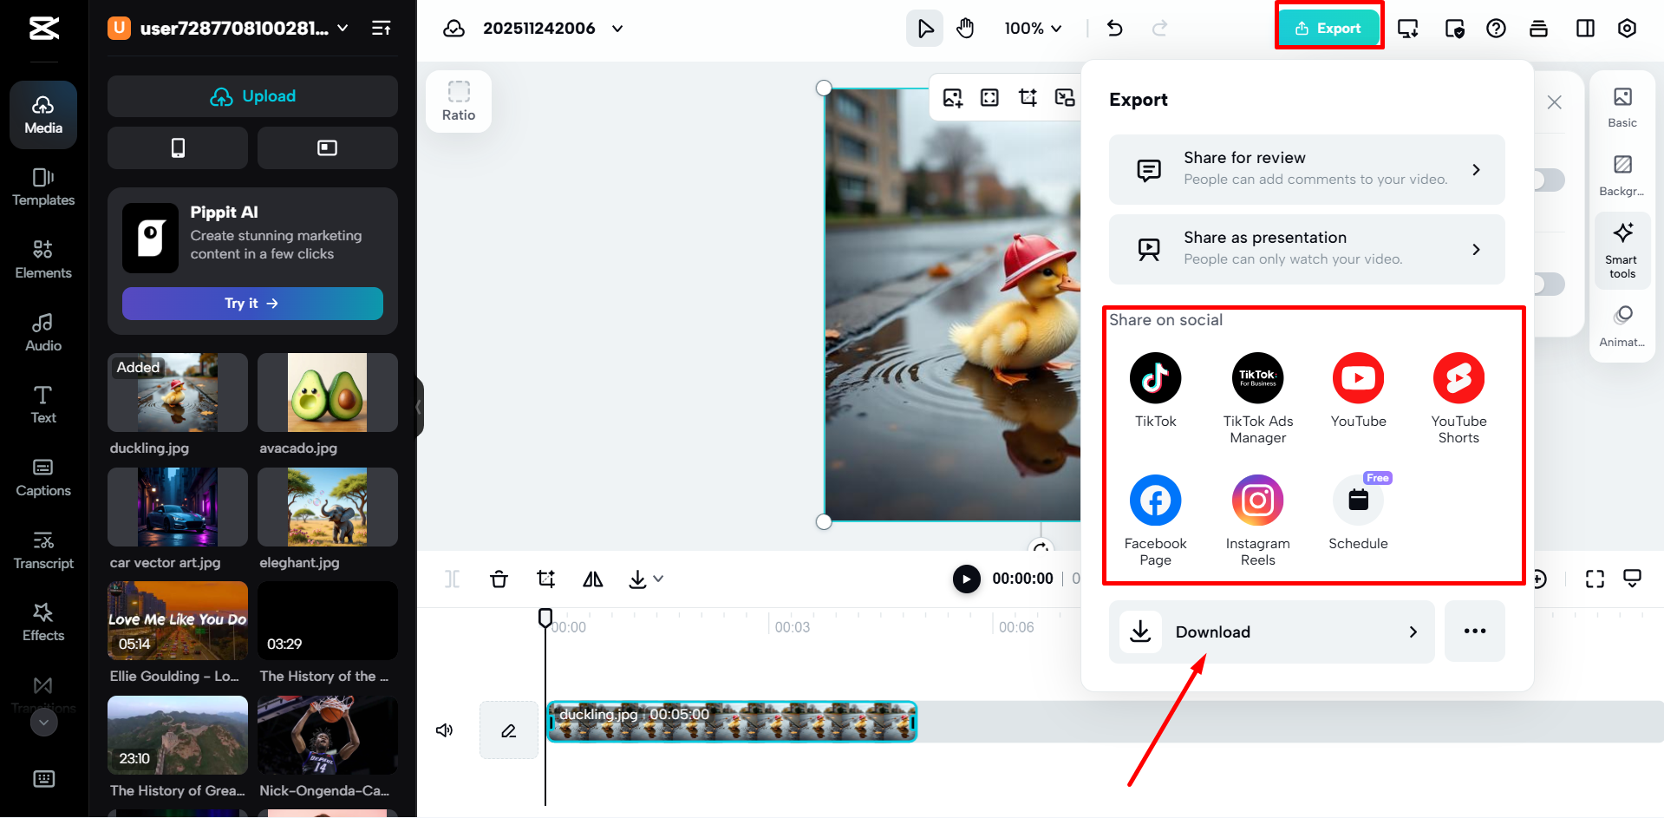This screenshot has width=1664, height=818.
Task: Click the Export button
Action: coord(1328,29)
